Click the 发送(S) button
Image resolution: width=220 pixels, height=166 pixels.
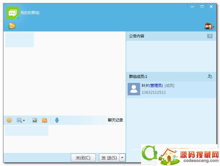coord(109,158)
